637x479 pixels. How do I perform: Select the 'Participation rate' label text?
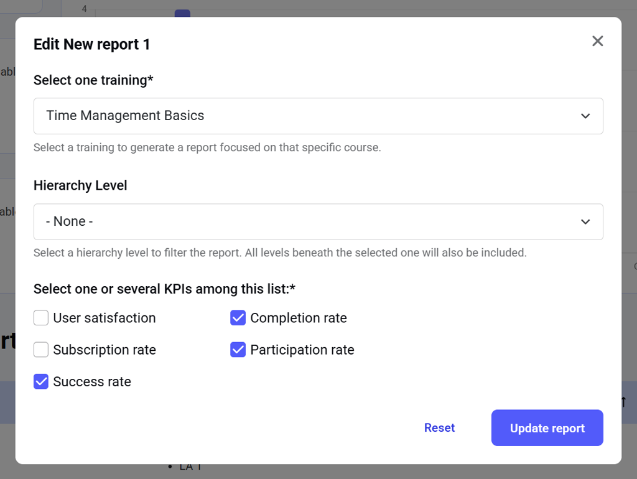[x=302, y=350]
